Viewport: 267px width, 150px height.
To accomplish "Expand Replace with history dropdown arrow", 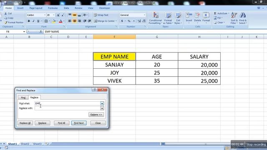I will pyautogui.click(x=102, y=108).
